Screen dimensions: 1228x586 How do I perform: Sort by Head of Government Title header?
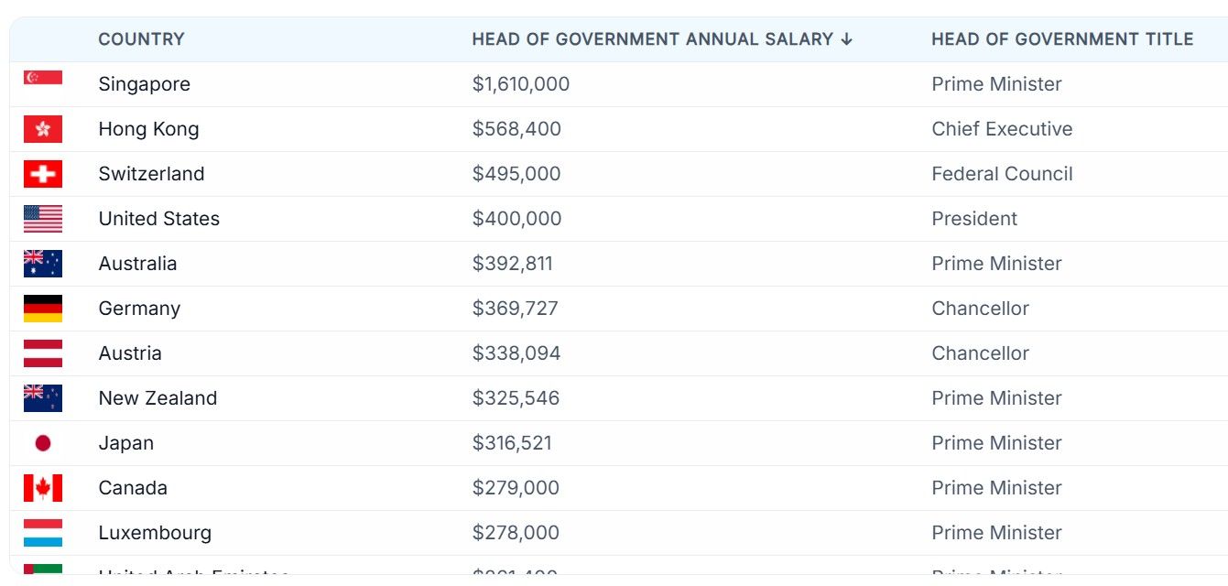(x=1062, y=39)
